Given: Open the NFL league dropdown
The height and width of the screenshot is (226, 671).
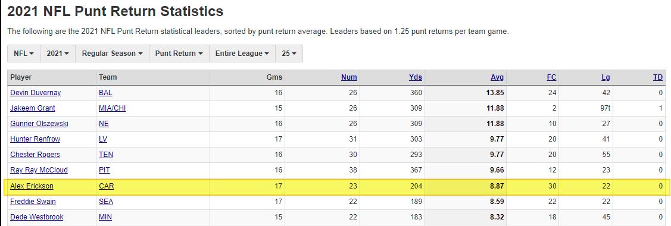Looking at the screenshot, I should point(24,54).
